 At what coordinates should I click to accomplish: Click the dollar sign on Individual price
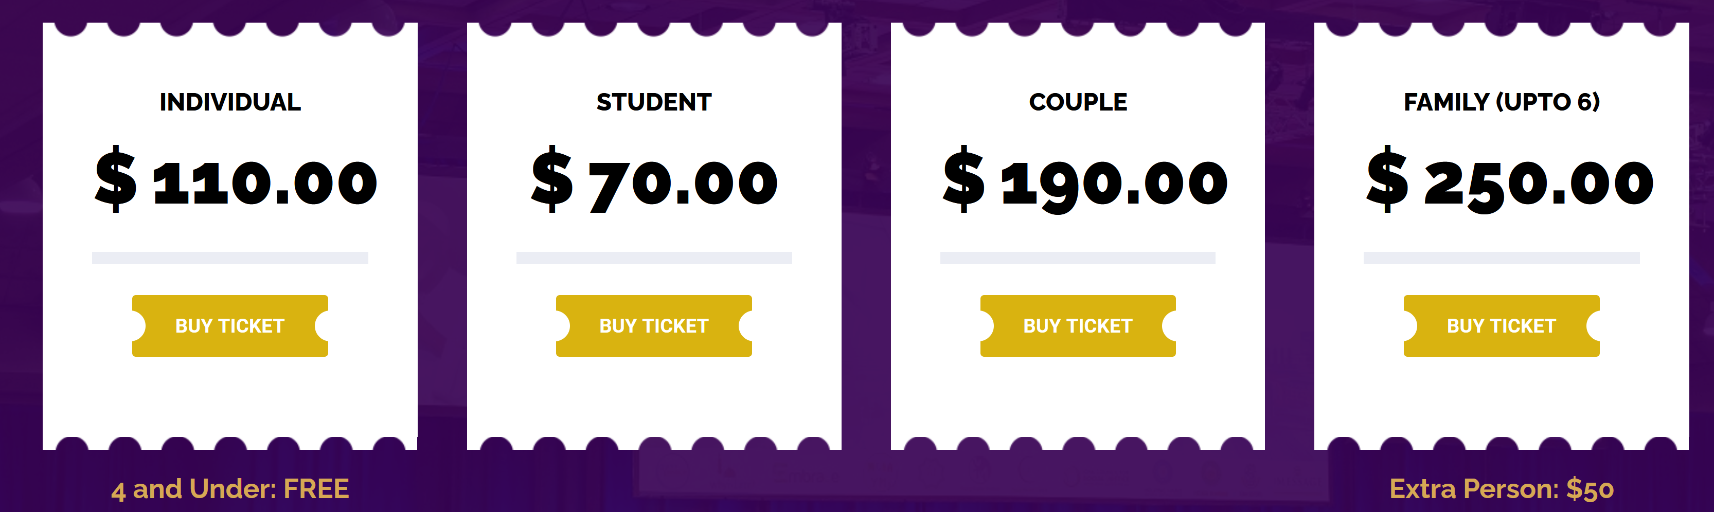[116, 179]
